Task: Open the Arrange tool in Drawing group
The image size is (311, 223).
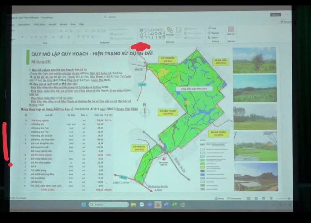Action: (169, 32)
